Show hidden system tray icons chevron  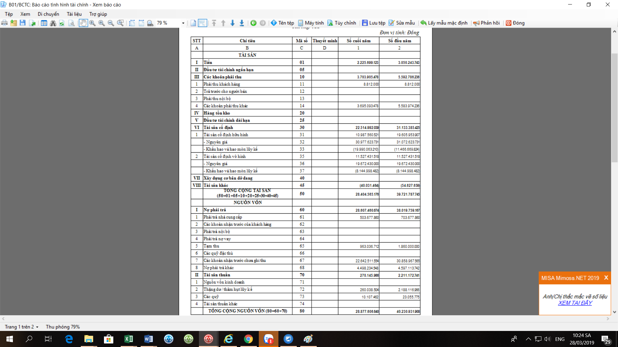528,339
